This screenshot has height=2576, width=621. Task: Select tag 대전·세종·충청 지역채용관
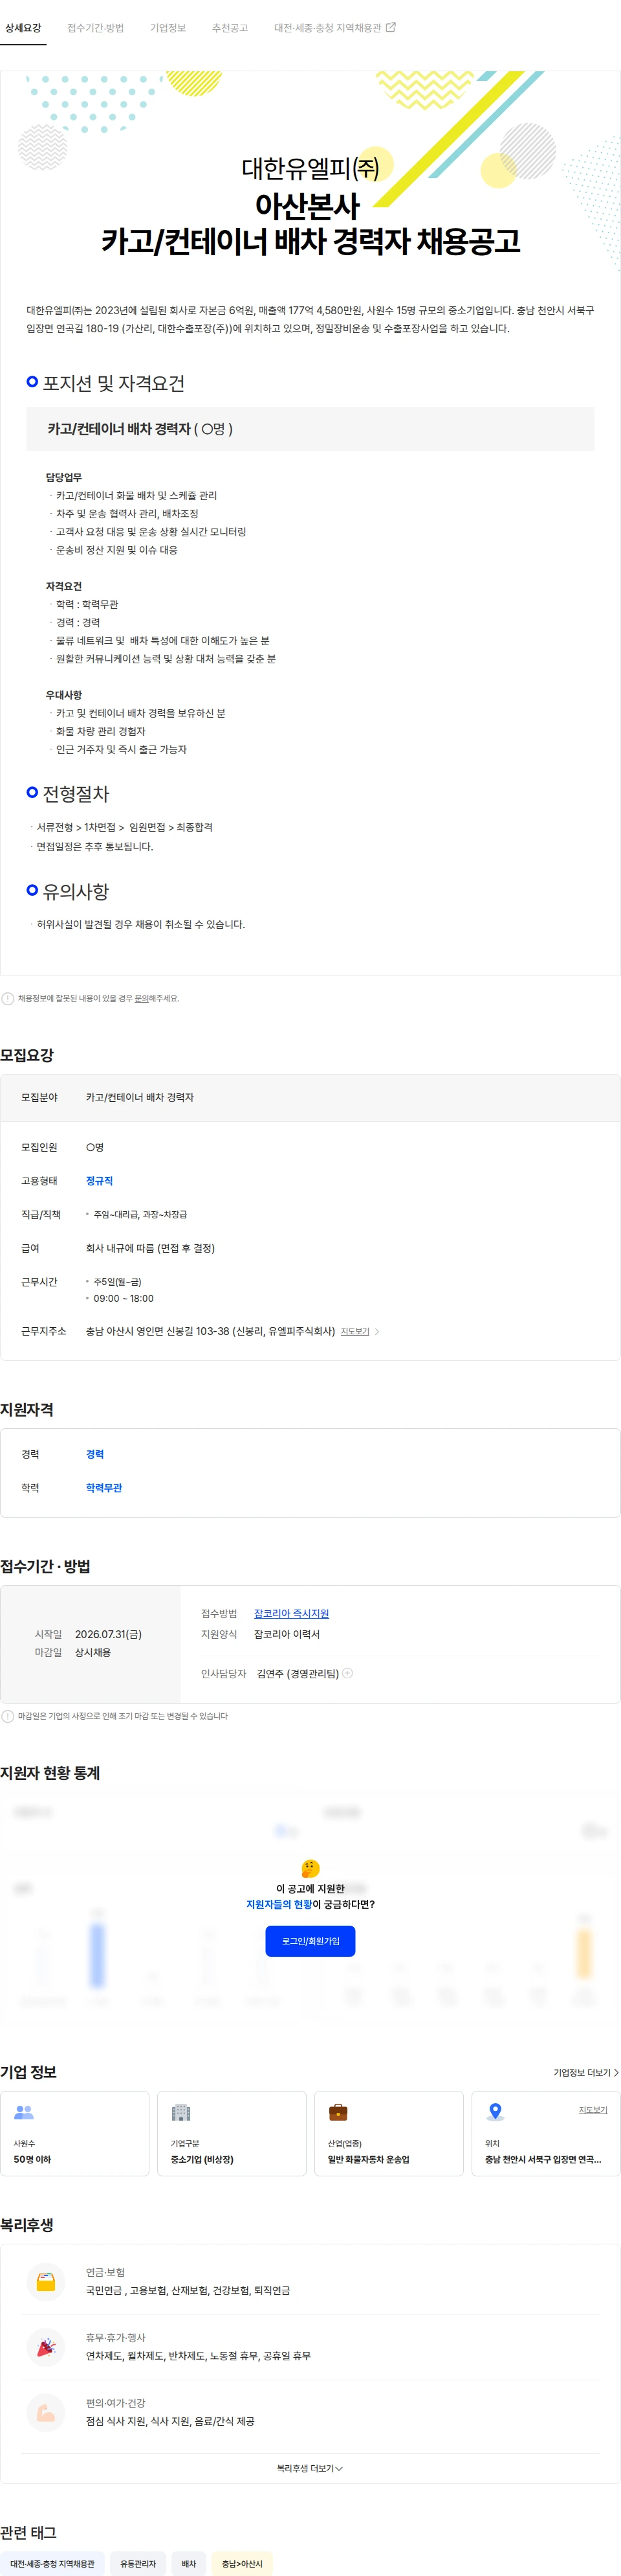tap(52, 2563)
